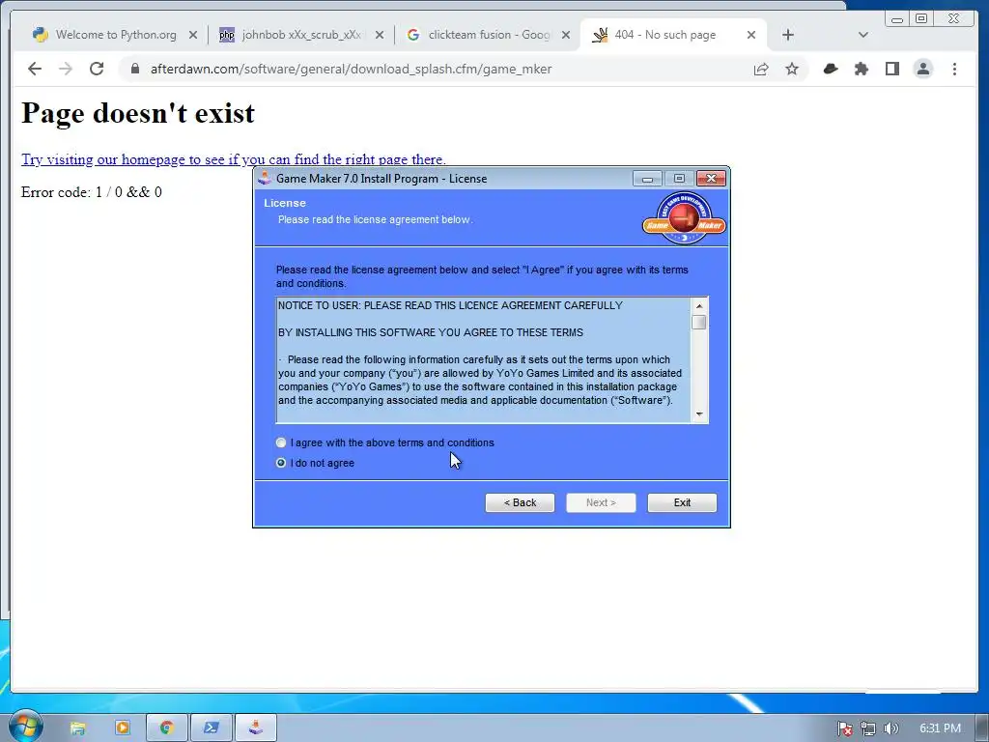This screenshot has width=989, height=742.
Task: Click "NOTICE TO USER" line in license text
Action: click(x=450, y=305)
